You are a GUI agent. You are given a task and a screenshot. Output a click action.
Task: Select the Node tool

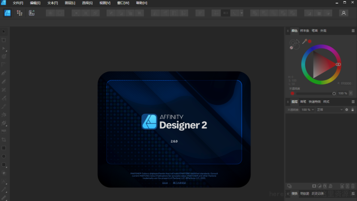pos(4,49)
